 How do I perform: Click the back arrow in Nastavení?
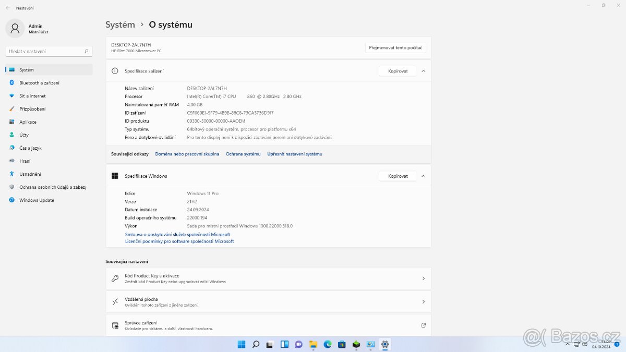(x=7, y=8)
